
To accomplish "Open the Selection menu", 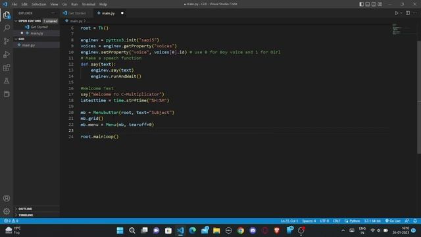I will 39,4.
